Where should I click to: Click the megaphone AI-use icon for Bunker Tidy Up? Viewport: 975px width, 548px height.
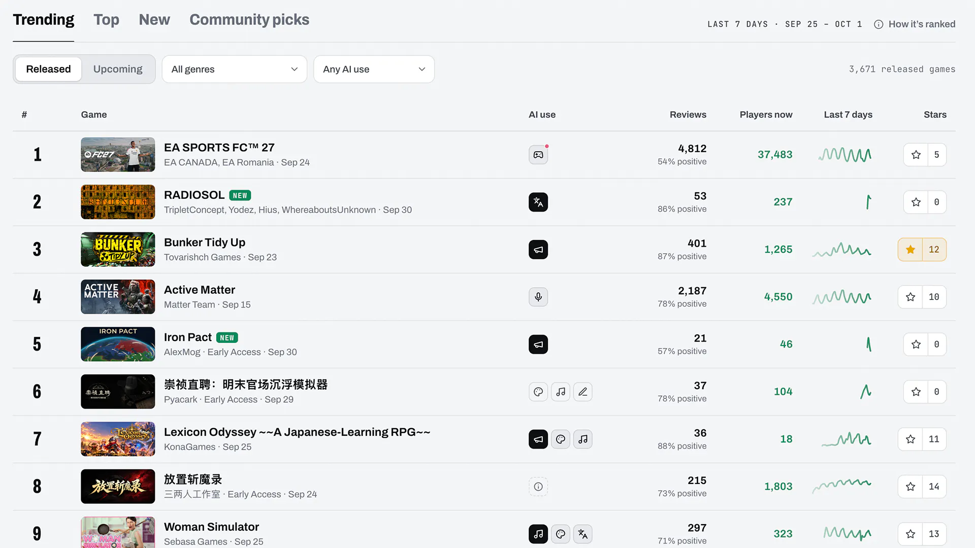click(538, 250)
